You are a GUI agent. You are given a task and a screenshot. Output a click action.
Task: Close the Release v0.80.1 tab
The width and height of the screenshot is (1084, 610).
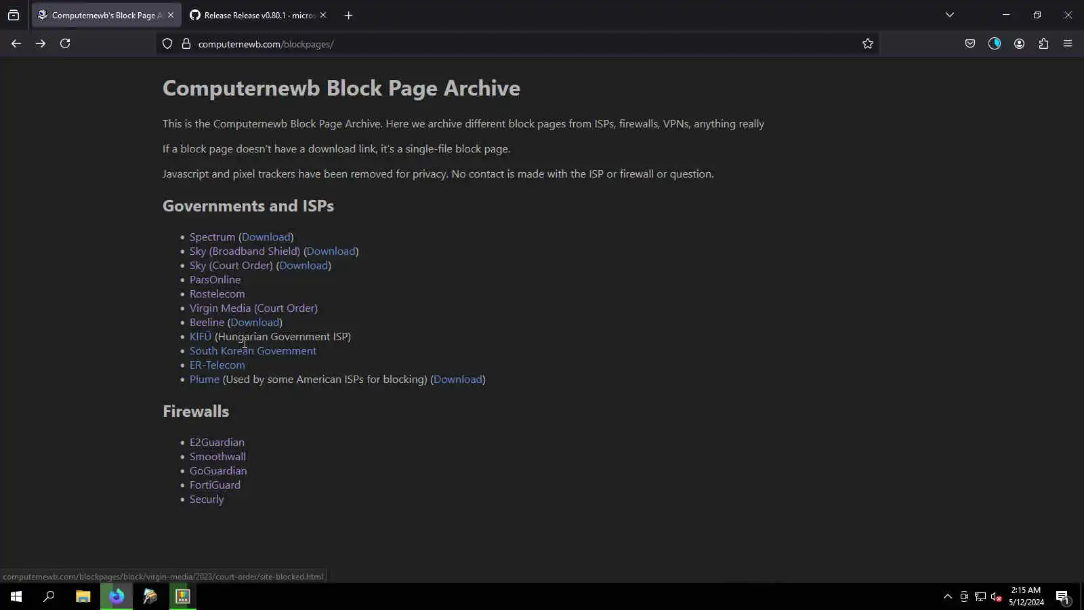coord(323,15)
